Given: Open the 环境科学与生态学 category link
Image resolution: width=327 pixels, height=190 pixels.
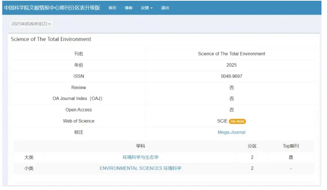Looking at the screenshot, I should (140, 157).
